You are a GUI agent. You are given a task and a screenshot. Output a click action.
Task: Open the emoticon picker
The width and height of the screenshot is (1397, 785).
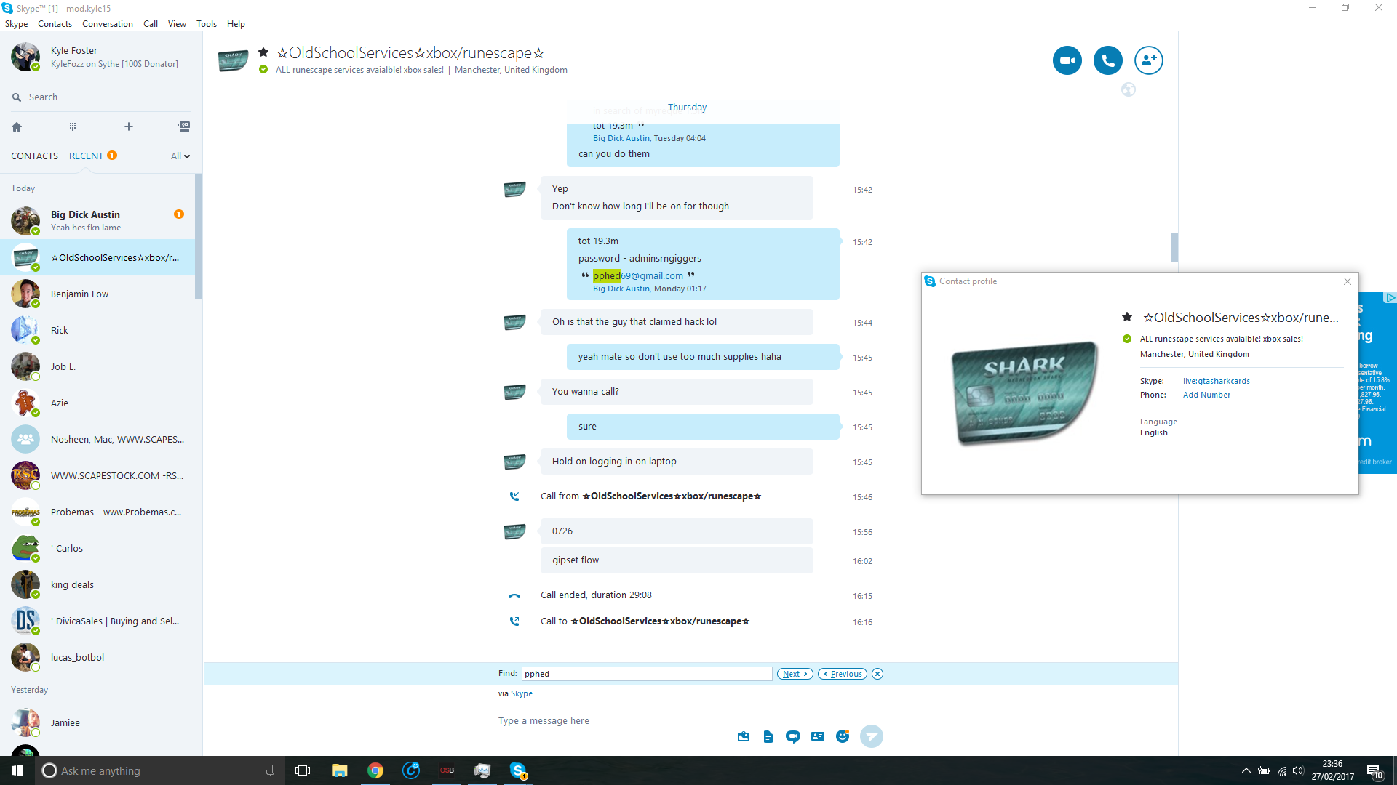tap(843, 736)
